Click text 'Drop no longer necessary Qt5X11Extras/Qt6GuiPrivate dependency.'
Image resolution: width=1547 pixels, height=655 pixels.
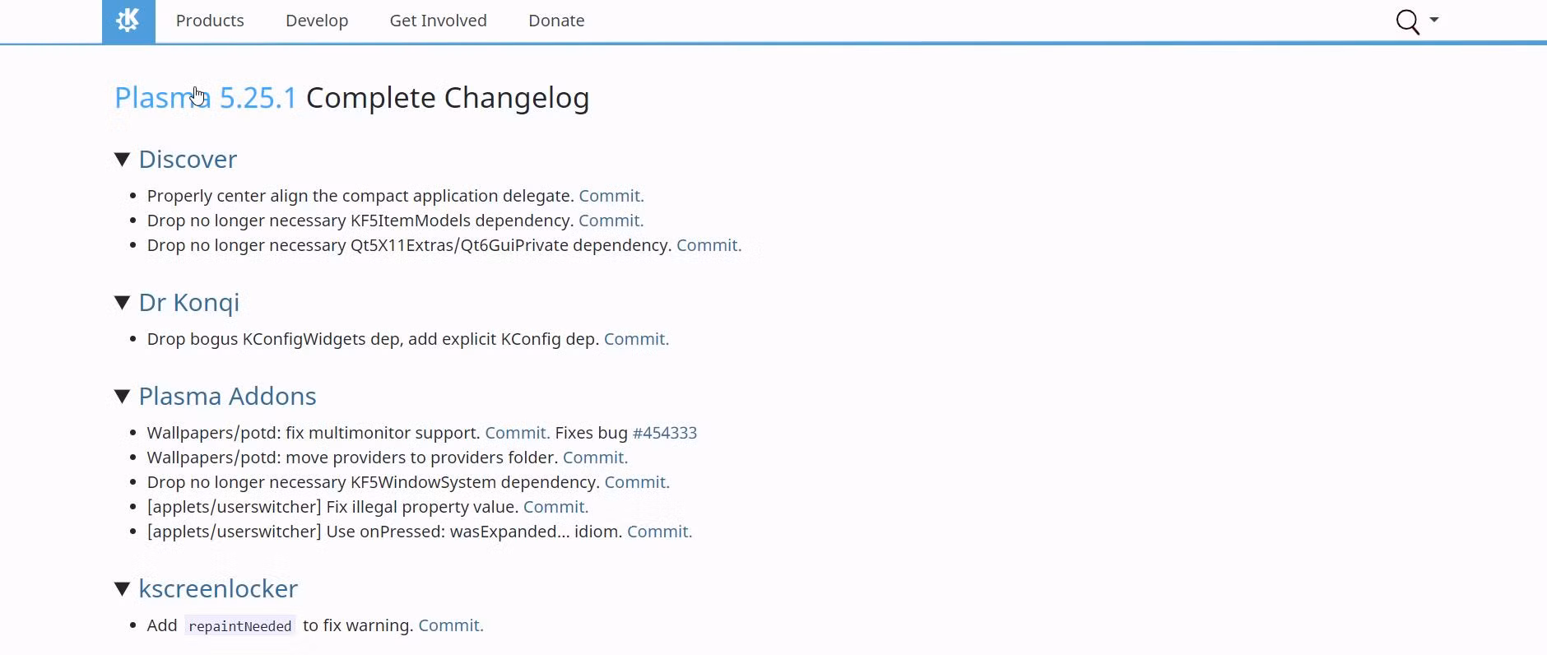pyautogui.click(x=410, y=245)
